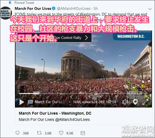Viewport: 155px width, 138px height.
Task: Send tweet via direct message envelope icon
Action: pyautogui.click(x=83, y=133)
